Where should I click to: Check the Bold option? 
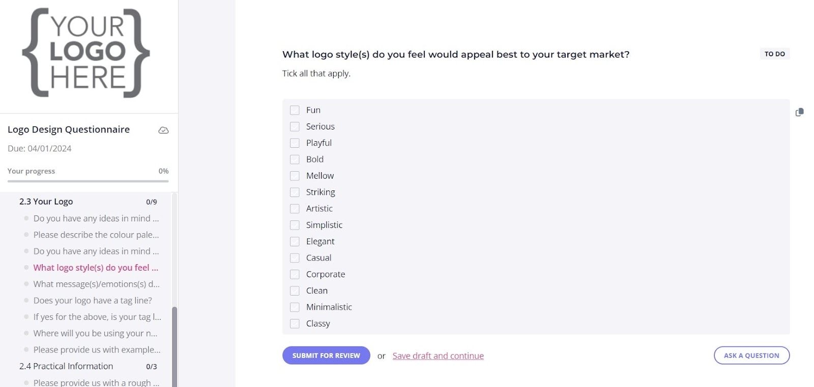(x=295, y=159)
